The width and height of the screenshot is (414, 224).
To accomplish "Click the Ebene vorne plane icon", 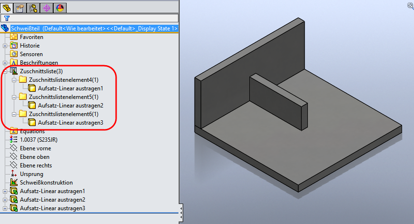I will (14, 148).
